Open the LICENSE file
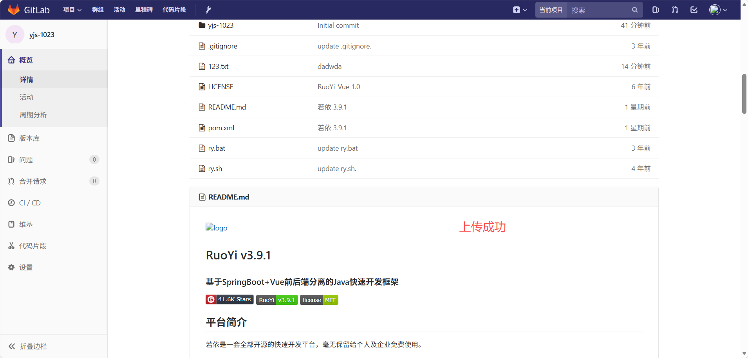The width and height of the screenshot is (748, 358). tap(220, 87)
